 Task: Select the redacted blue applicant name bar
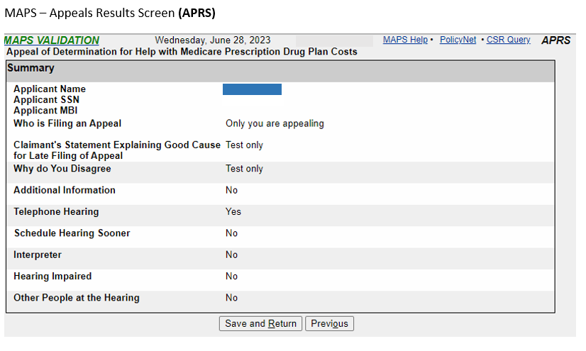252,89
